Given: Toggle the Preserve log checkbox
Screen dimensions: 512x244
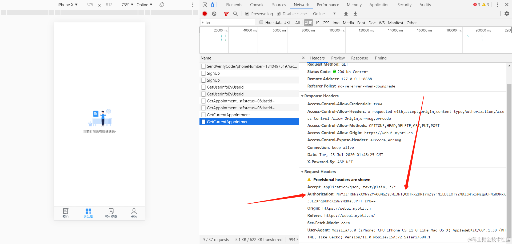Looking at the screenshot, I should tap(247, 14).
